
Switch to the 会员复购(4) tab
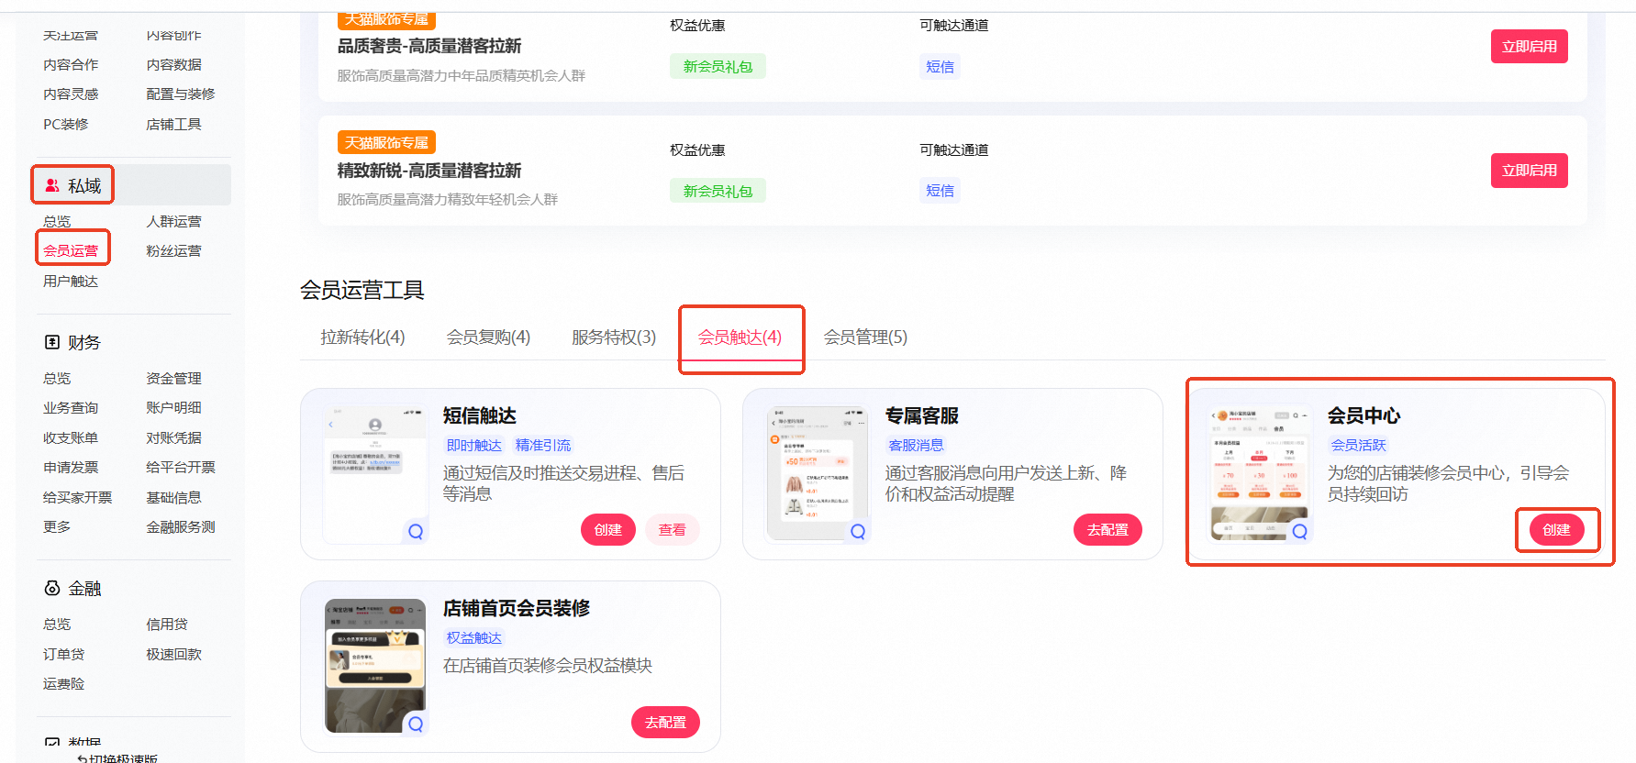pos(488,337)
